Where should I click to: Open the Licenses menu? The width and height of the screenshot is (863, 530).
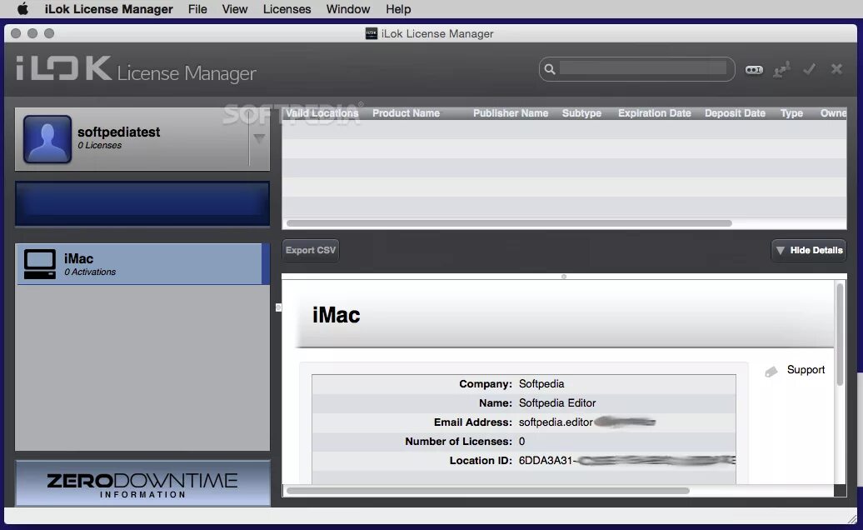287,9
